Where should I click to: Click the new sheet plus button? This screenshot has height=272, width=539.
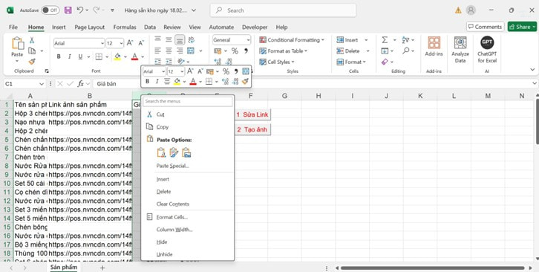(x=102, y=268)
